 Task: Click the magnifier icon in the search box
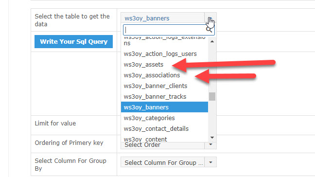pos(209,30)
